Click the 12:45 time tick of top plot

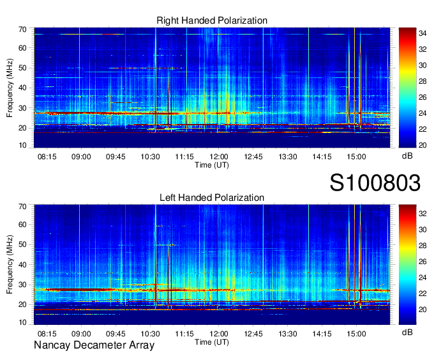tap(253, 157)
